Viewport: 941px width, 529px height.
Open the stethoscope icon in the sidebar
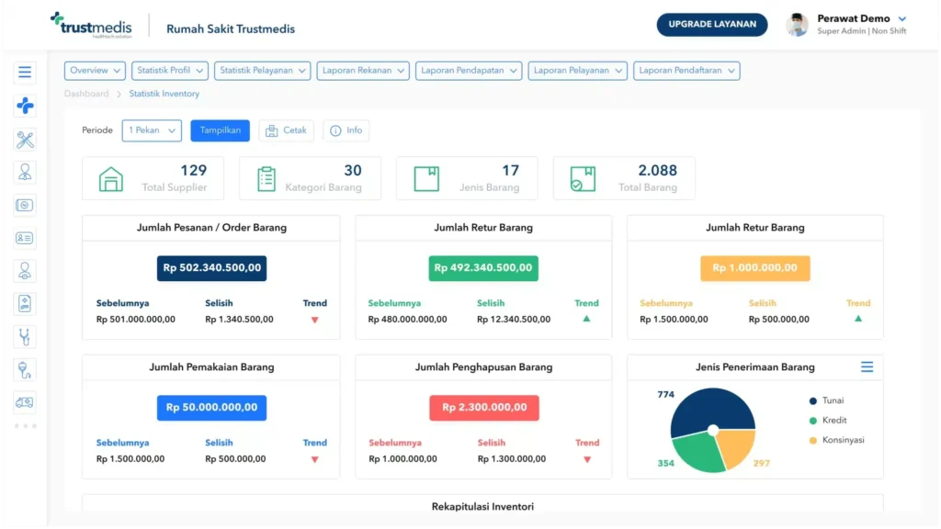(25, 337)
